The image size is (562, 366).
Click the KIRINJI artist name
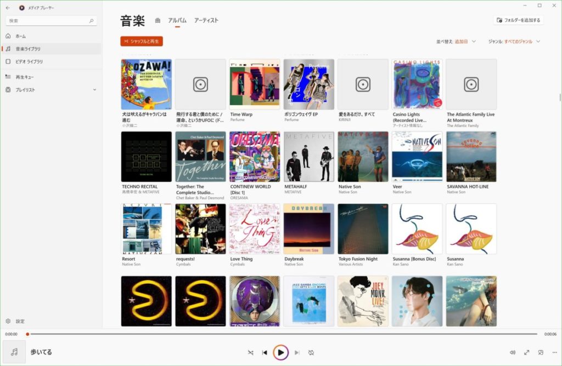pyautogui.click(x=345, y=120)
